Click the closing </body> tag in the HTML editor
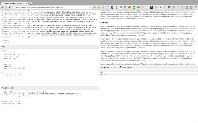Viewport: 198px width, 123px height. tap(5, 41)
